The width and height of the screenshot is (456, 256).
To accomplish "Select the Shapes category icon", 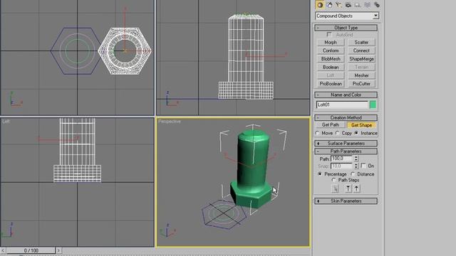I will click(329, 5).
